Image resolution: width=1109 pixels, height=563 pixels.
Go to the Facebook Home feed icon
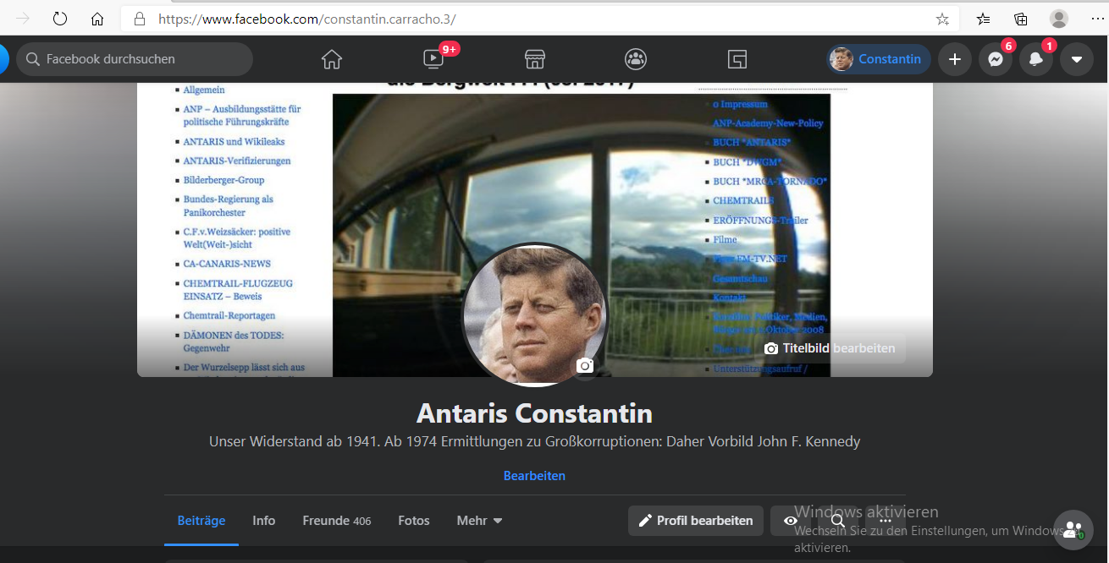[332, 59]
